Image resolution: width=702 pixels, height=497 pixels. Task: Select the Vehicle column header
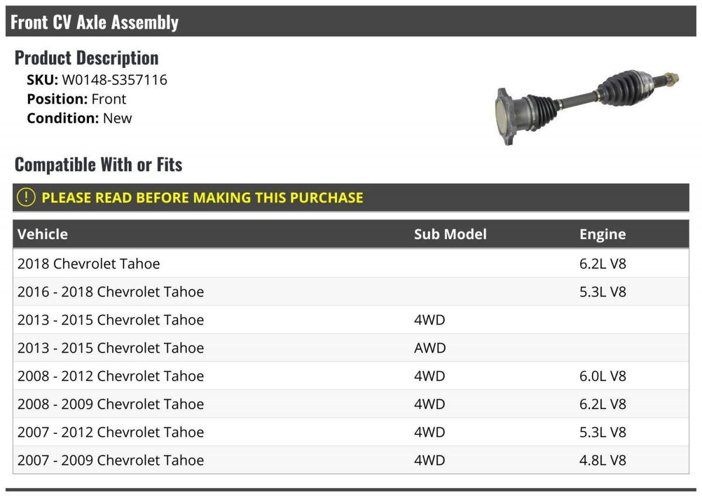[43, 234]
